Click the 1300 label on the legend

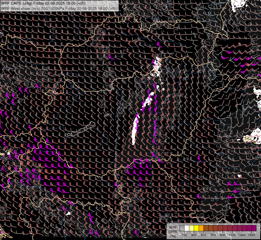coord(242,235)
